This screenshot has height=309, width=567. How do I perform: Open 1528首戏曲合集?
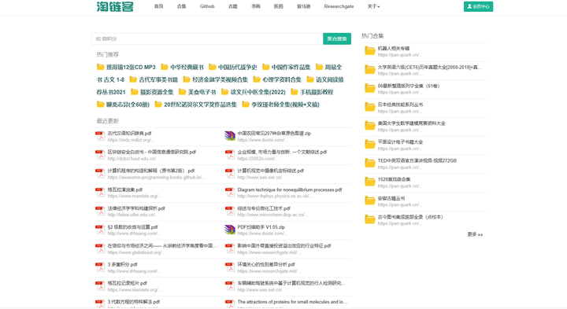(x=394, y=179)
